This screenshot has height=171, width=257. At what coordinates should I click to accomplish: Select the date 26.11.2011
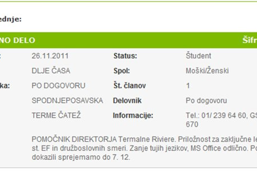pyautogui.click(x=50, y=56)
